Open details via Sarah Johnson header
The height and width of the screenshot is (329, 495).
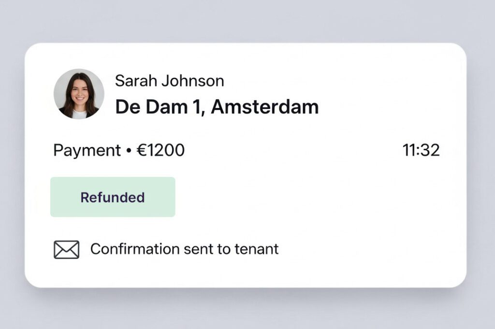pyautogui.click(x=169, y=81)
